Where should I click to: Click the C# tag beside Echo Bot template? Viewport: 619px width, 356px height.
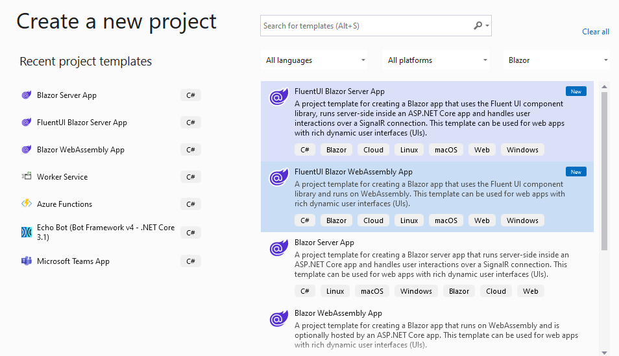[x=191, y=232]
